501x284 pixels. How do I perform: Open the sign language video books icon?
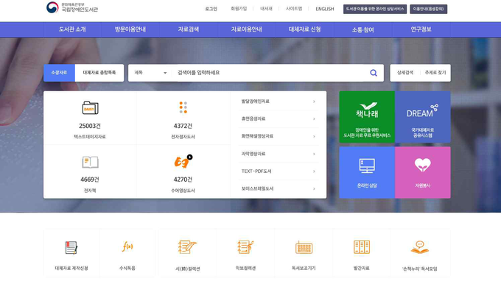[x=183, y=161]
